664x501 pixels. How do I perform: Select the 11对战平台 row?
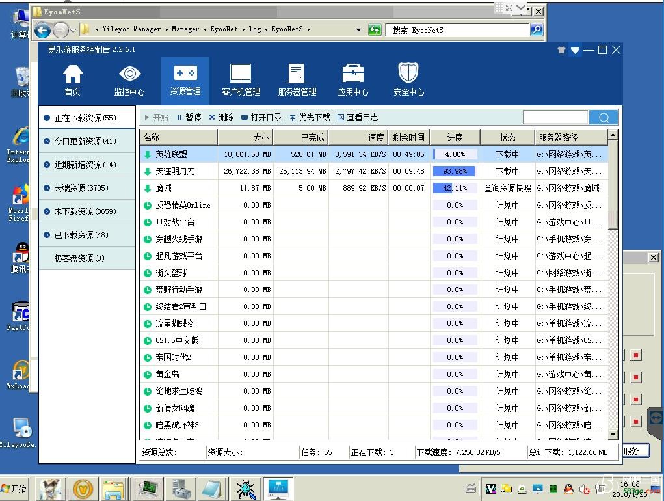[373, 222]
